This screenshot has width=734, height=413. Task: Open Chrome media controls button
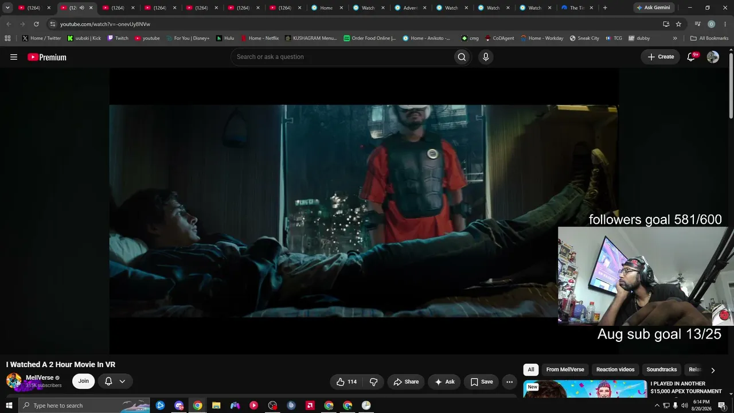click(697, 24)
